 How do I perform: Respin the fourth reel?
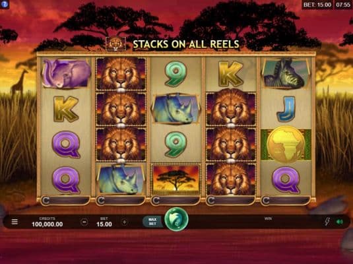tap(231, 201)
